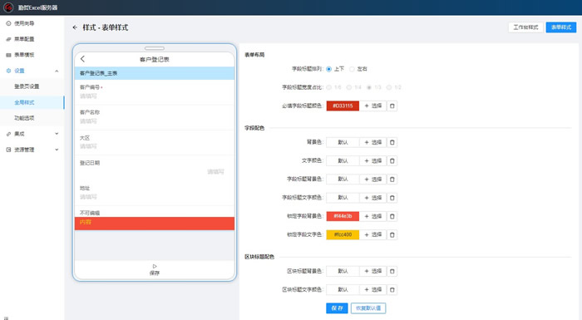This screenshot has height=320, width=582.
Task: Click the play icon above 保存 in preview
Action: click(155, 266)
